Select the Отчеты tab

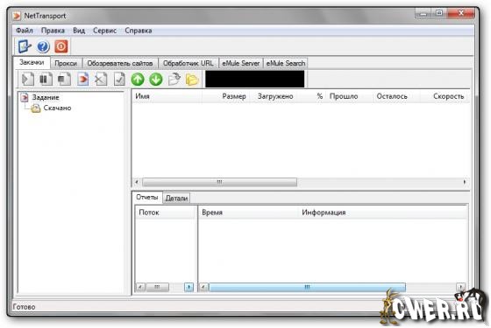click(x=147, y=198)
